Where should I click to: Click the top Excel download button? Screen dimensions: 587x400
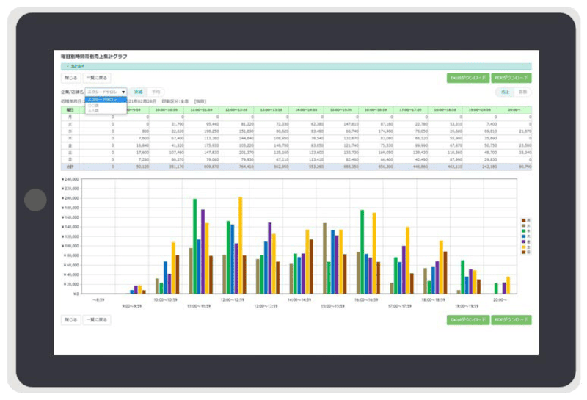coord(467,78)
